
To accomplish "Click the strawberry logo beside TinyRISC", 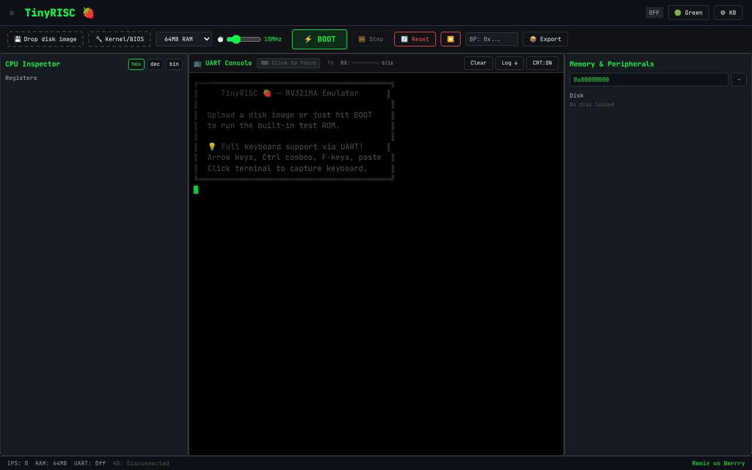I will click(x=88, y=13).
